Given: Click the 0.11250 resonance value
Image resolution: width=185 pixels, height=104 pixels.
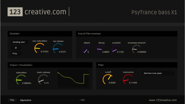Looking at the screenshot, I should [x=133, y=83].
